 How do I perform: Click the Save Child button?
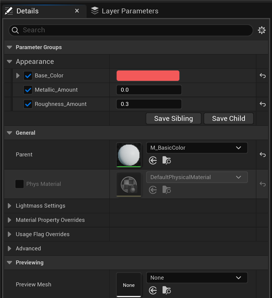coord(228,119)
